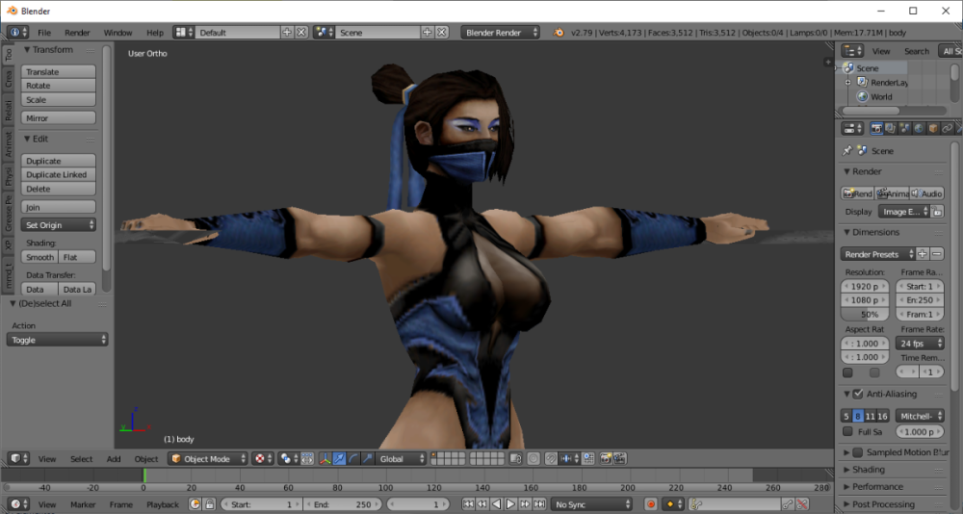Image resolution: width=963 pixels, height=514 pixels.
Task: Jump to last frame of timeline
Action: click(x=539, y=504)
